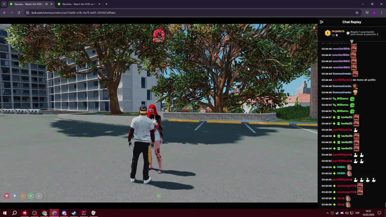Close the Talentzx browser tab
Viewport: 386px width, 217px height.
[x=51, y=4]
